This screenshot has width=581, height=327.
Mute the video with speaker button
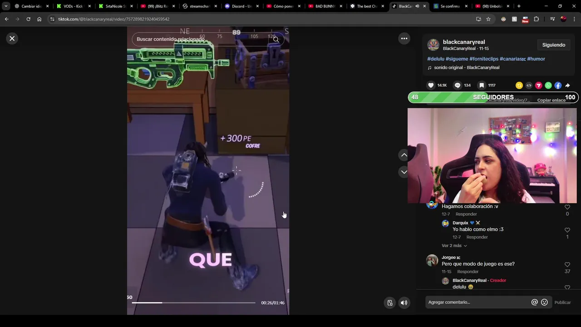click(404, 302)
